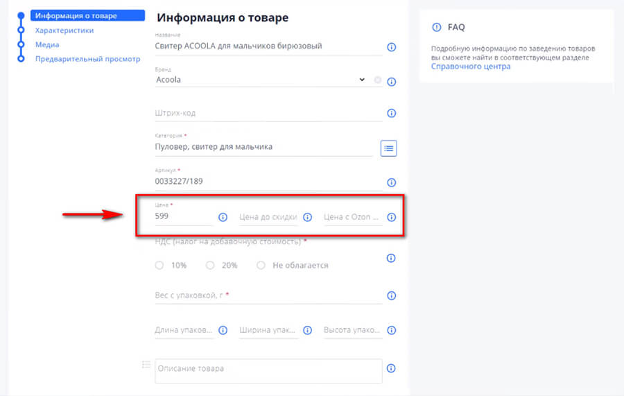
Task: Go to 'Характеристики' step
Action: pos(64,31)
